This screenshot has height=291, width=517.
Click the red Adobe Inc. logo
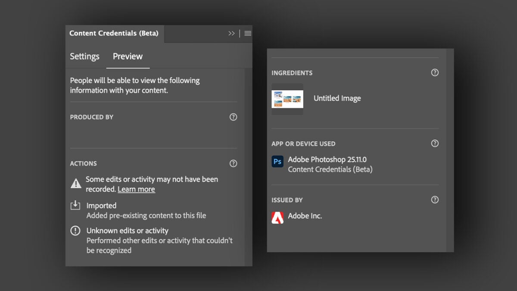[277, 217]
